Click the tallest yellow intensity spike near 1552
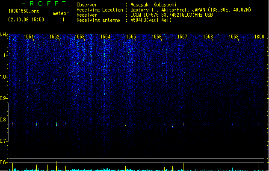269x171 pixels. click(x=56, y=166)
